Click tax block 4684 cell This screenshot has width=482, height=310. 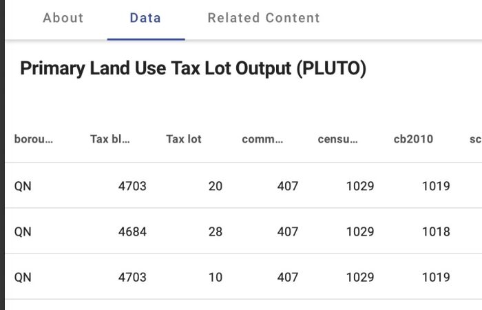tap(132, 231)
